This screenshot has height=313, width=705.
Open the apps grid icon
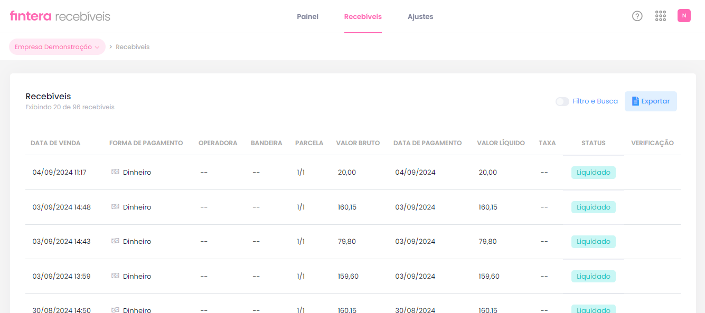pyautogui.click(x=661, y=16)
